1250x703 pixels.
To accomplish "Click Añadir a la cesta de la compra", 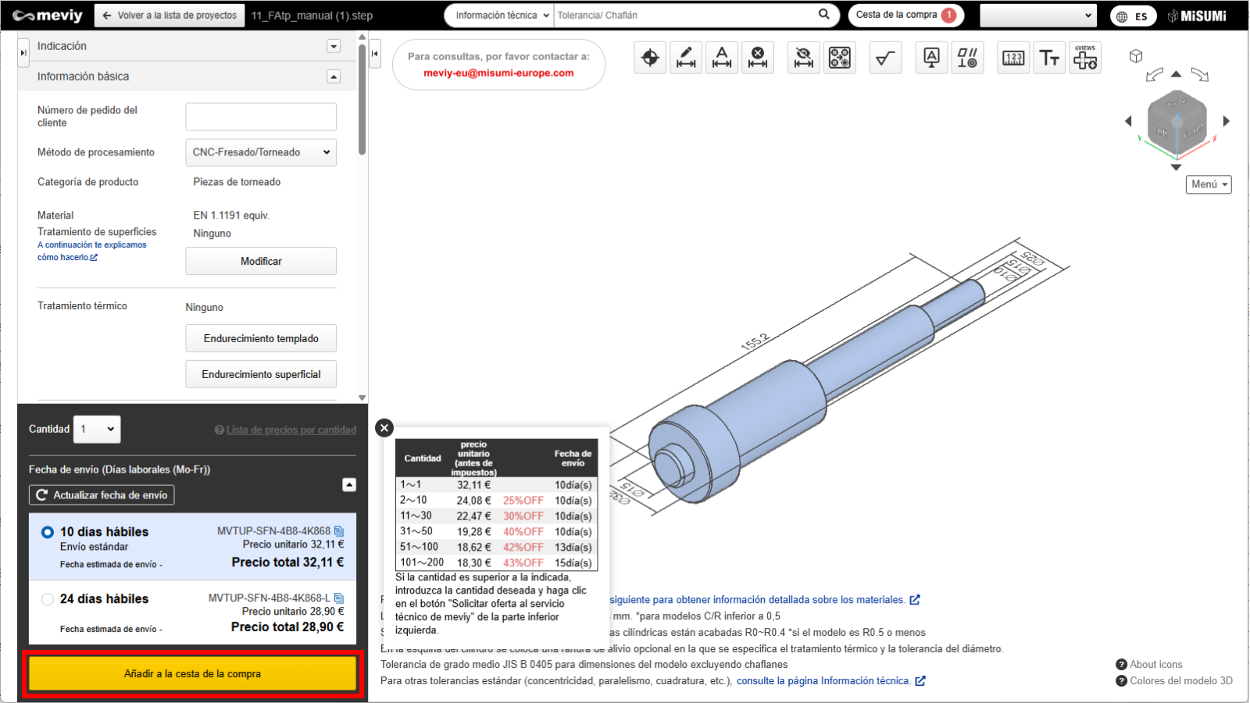I will (192, 673).
